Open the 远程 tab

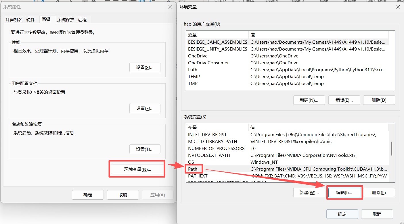[x=83, y=19]
